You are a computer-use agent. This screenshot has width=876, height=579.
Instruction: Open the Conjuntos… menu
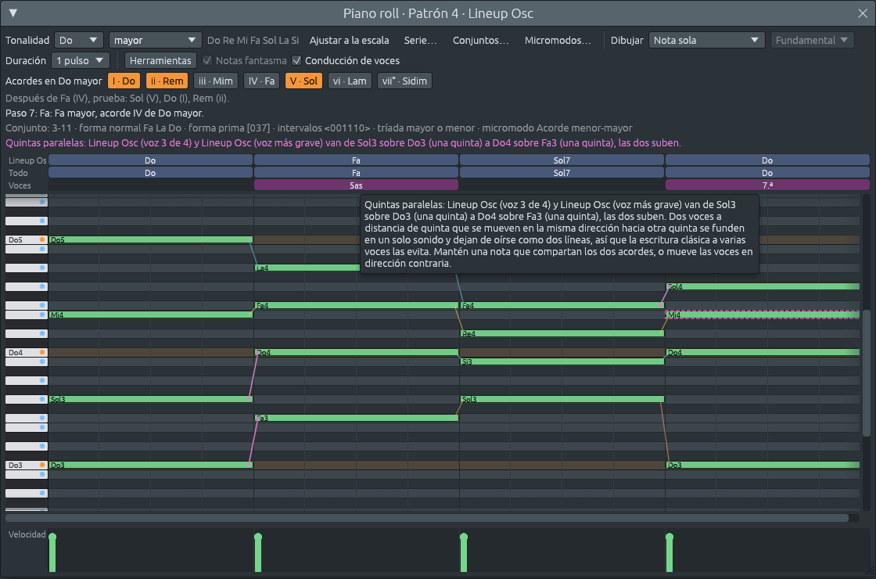click(480, 40)
